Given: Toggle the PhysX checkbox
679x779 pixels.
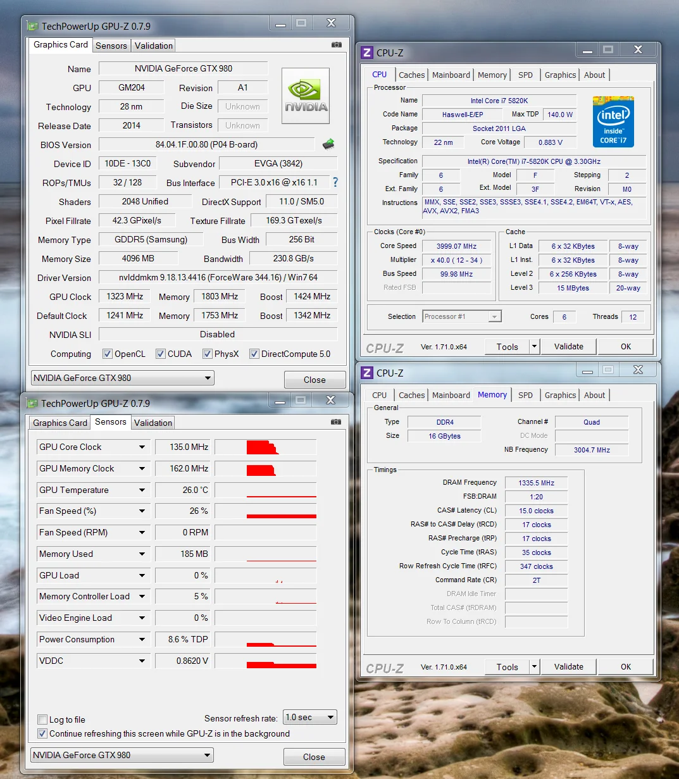Looking at the screenshot, I should (207, 354).
